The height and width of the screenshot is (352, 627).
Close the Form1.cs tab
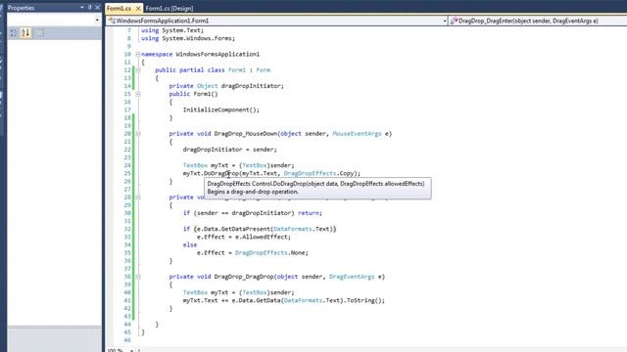click(x=138, y=9)
